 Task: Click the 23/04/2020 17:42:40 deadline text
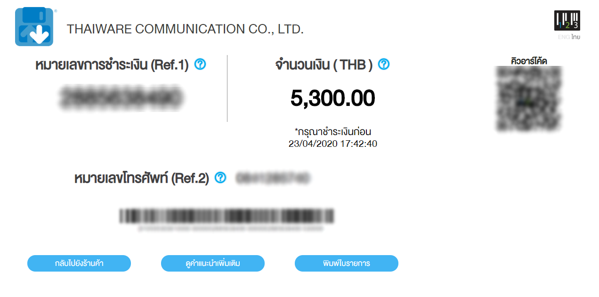[332, 144]
